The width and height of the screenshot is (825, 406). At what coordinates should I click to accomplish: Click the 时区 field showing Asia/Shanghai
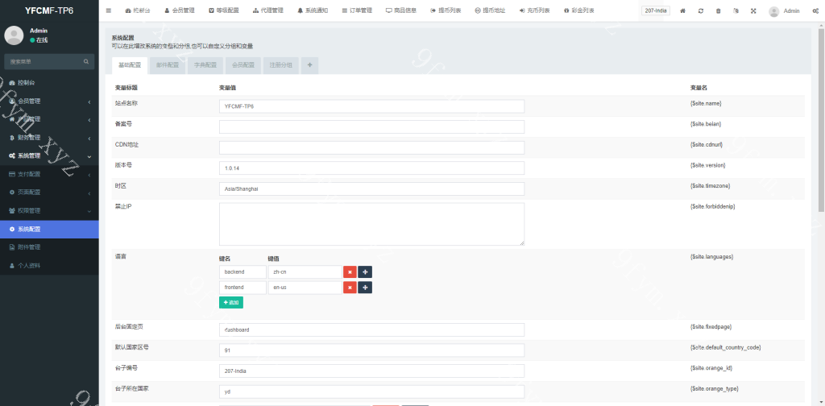(x=371, y=188)
